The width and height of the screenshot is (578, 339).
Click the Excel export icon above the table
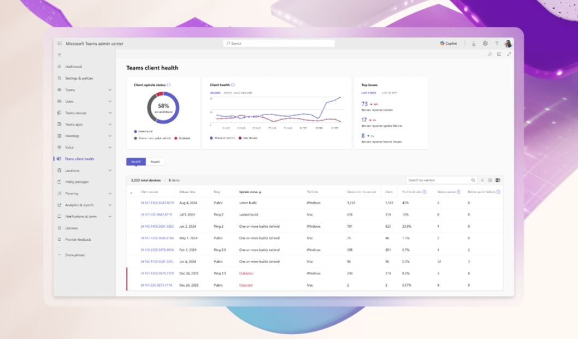498,180
